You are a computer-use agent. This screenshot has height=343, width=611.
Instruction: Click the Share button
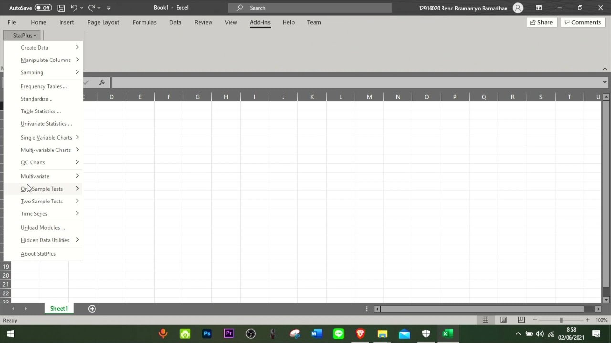point(541,22)
